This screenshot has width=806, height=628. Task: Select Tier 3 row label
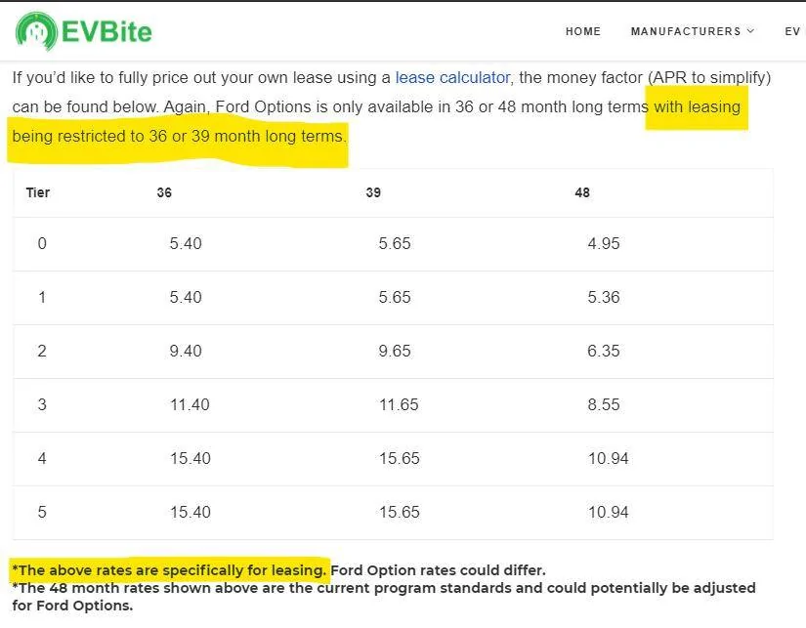(x=42, y=404)
